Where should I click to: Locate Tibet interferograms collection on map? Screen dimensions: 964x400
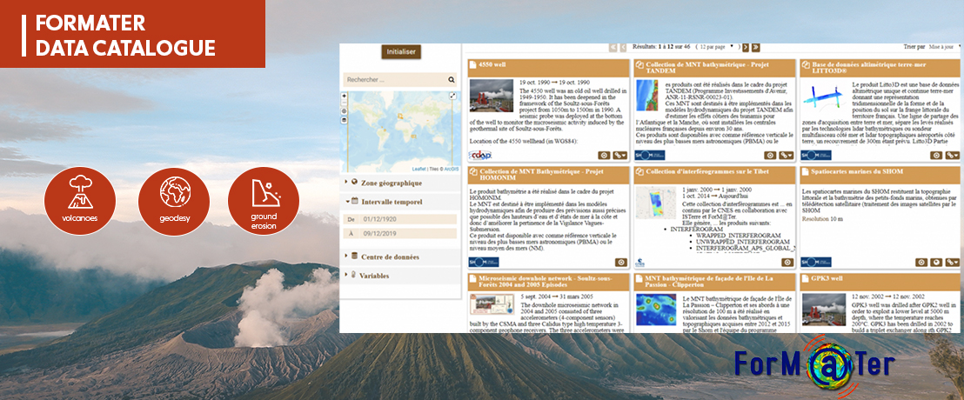pyautogui.click(x=787, y=263)
